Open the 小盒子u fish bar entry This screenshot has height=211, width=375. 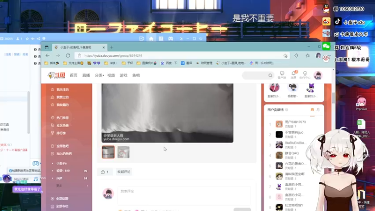(x=61, y=163)
